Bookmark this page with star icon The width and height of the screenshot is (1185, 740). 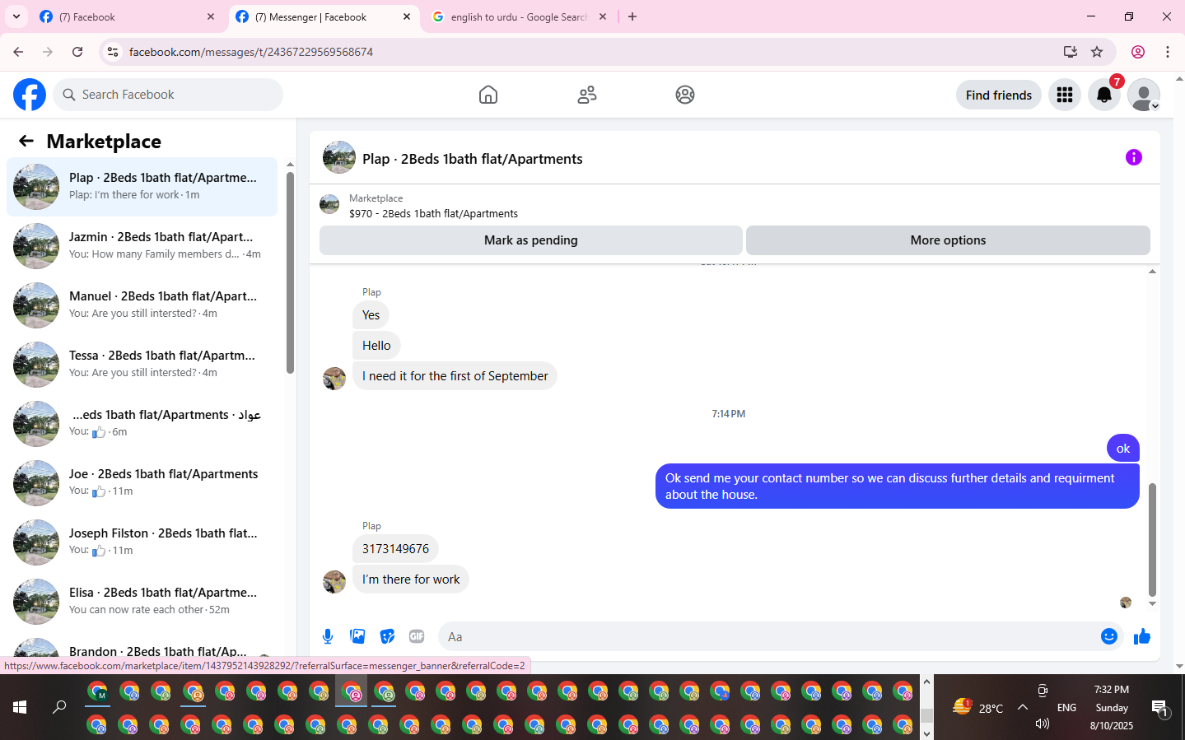tap(1097, 52)
